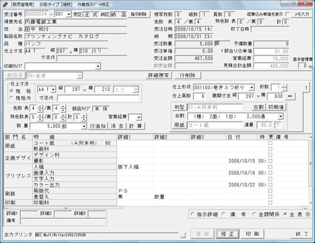Adjust the 特色数表 stepper

click(x=40, y=117)
